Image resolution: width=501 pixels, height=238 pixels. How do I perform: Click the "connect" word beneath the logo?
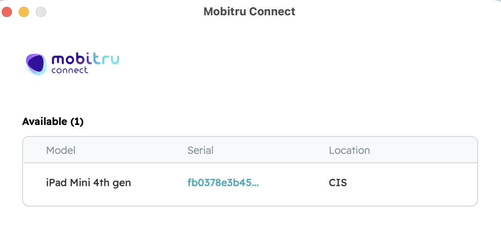tap(70, 70)
